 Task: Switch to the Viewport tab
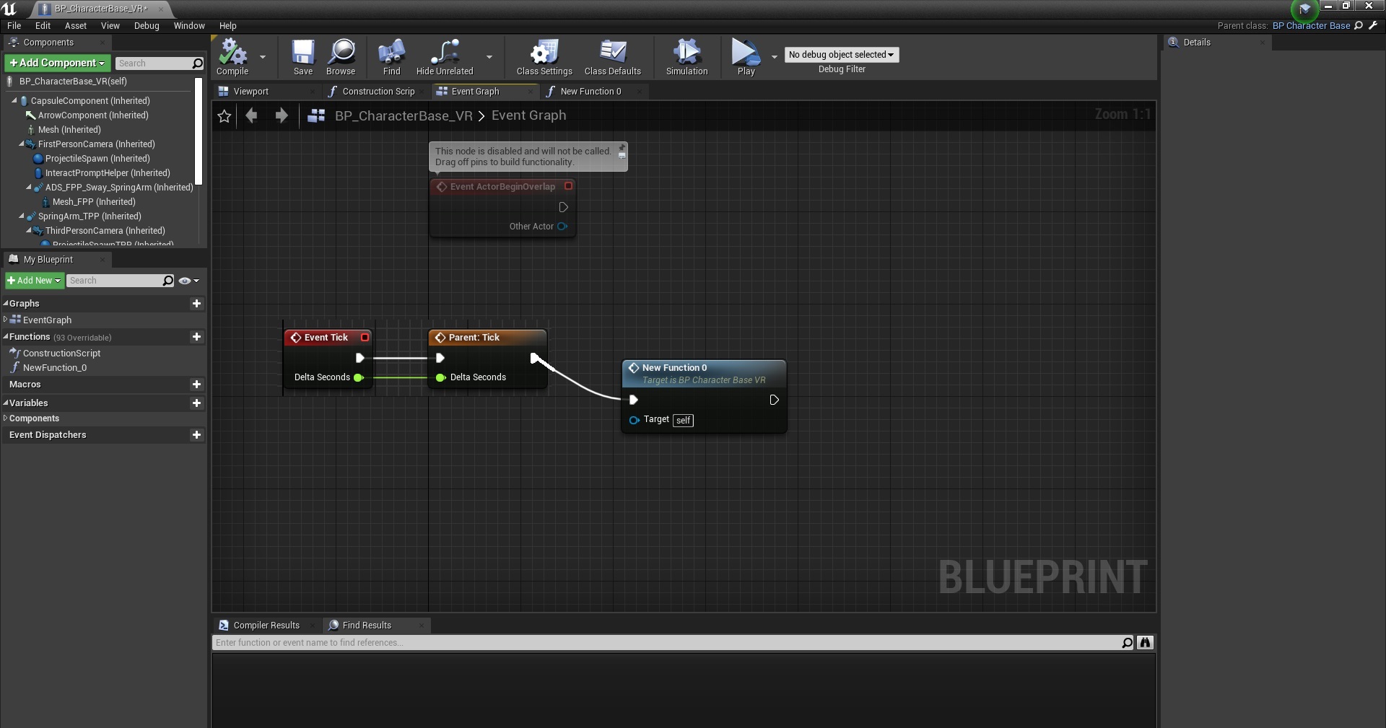(x=250, y=92)
